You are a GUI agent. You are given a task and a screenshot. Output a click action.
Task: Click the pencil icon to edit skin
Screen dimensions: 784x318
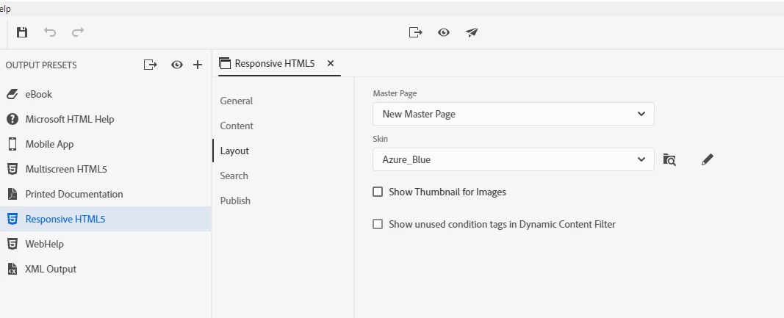coord(707,159)
